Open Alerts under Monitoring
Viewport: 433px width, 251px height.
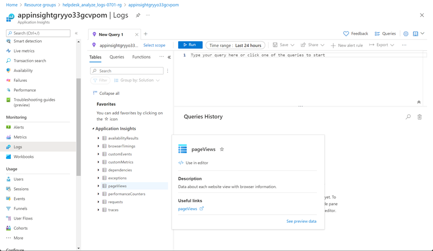tap(18, 127)
